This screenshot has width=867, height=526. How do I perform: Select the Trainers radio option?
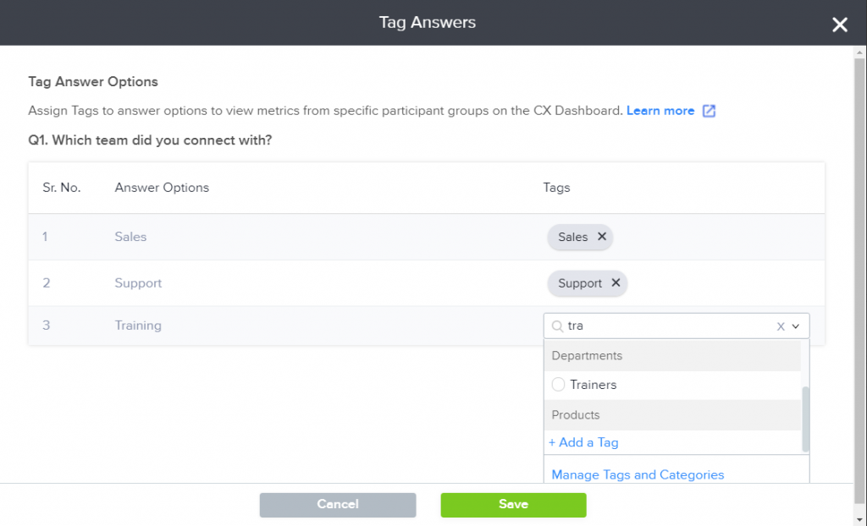(559, 385)
